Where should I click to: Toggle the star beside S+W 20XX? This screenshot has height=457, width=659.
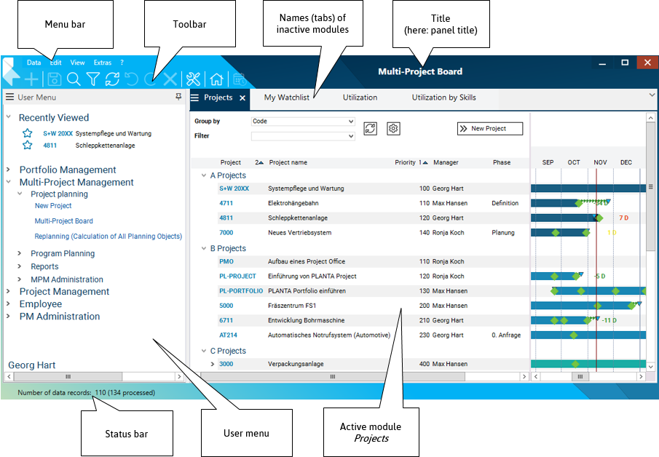[x=27, y=133]
